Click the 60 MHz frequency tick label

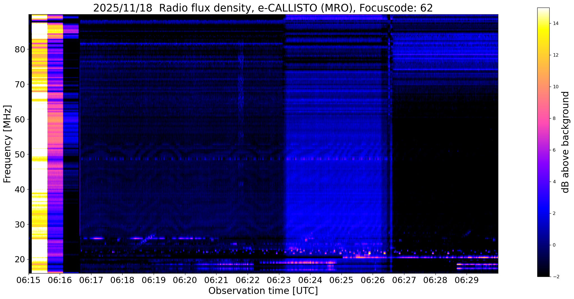(x=20, y=119)
